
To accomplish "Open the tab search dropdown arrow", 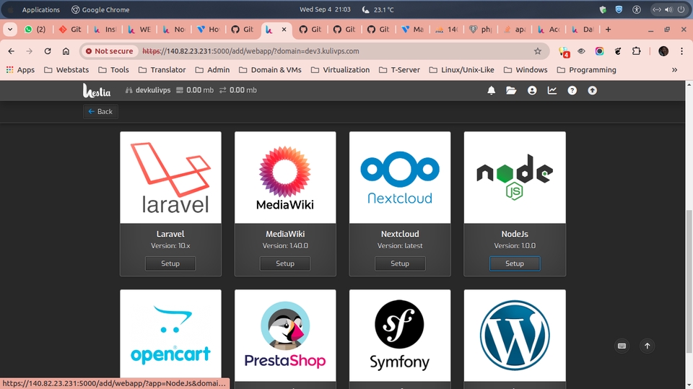I will 10,30.
